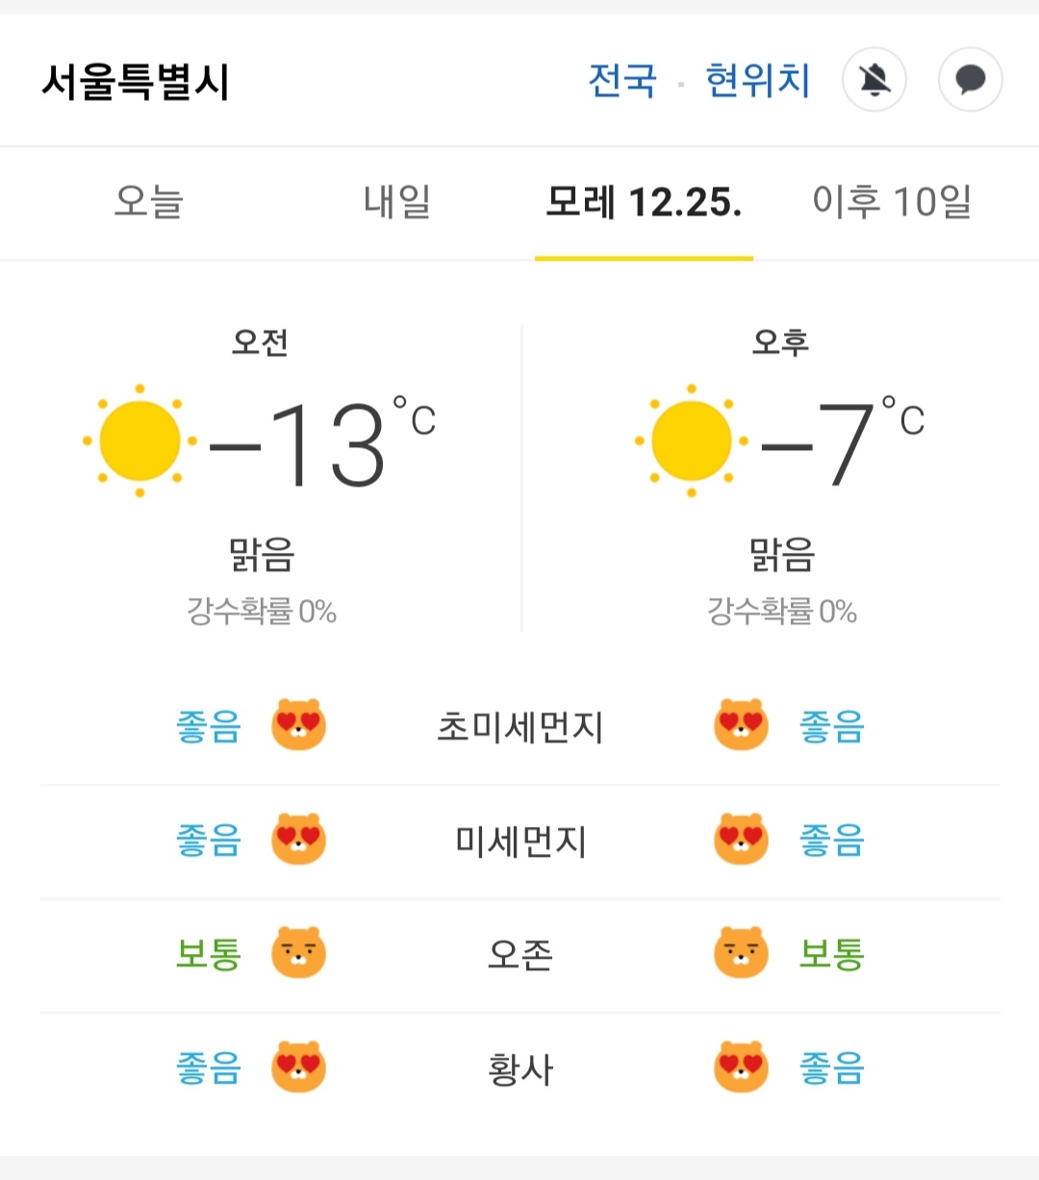Viewport: 1039px width, 1180px height.
Task: Open the speech bubble comments icon
Action: click(970, 80)
